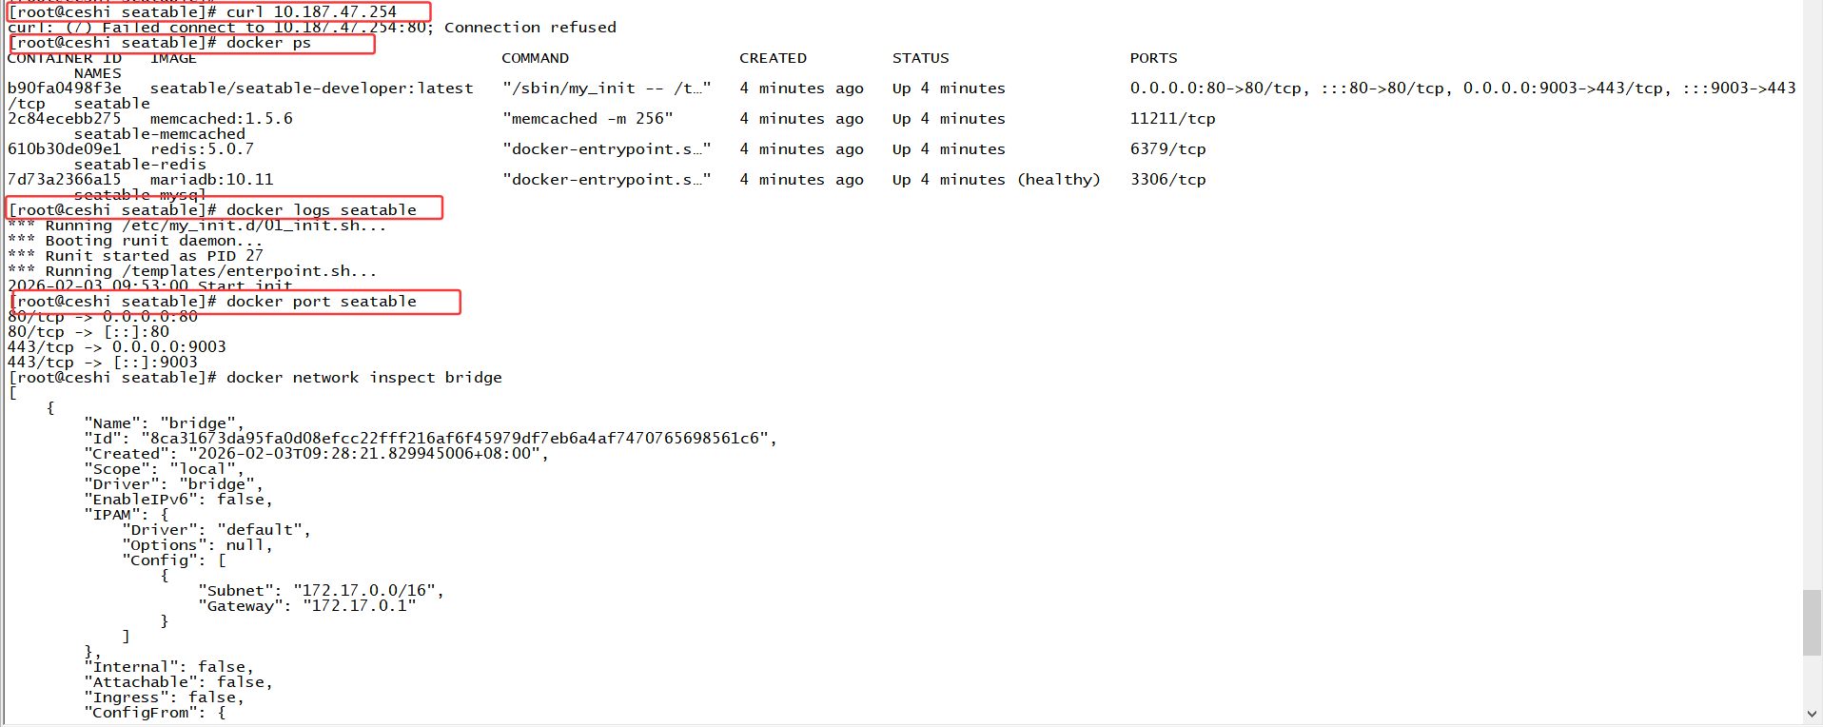
Task: Click the "Up 4 minutes (healthy)" status
Action: tap(995, 180)
